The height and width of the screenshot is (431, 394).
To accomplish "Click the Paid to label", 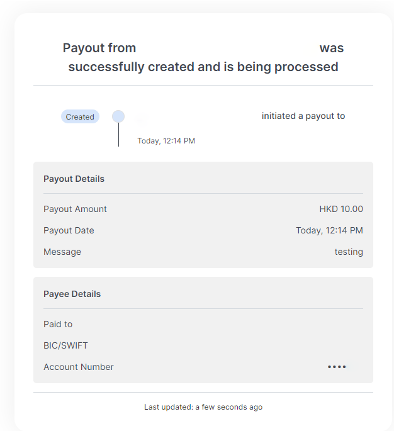I will [x=58, y=324].
